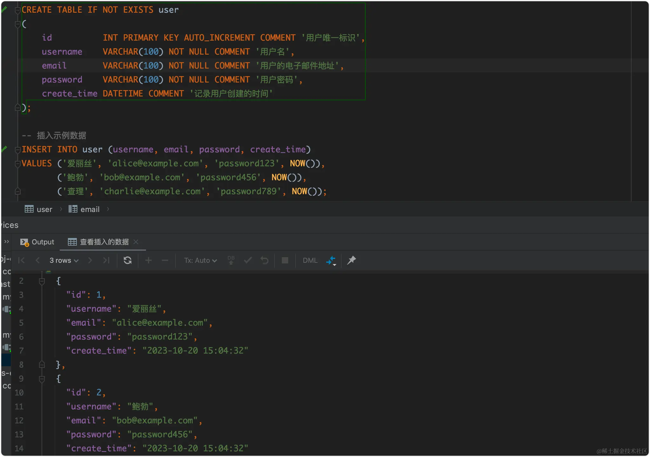Screen dimensions: 650x457
Task: Fold the first JSON object at line 2
Action: click(x=42, y=281)
